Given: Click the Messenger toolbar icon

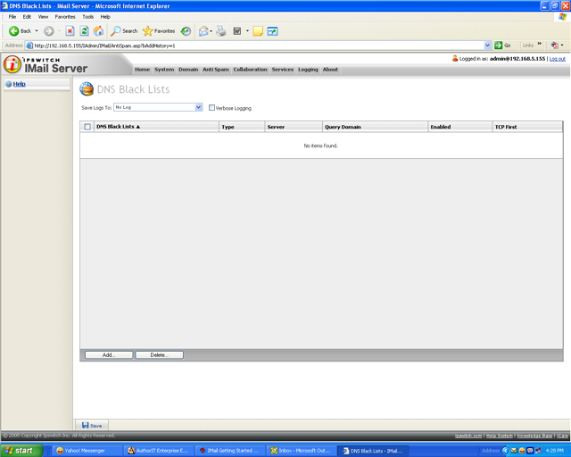Looking at the screenshot, I should 272,31.
